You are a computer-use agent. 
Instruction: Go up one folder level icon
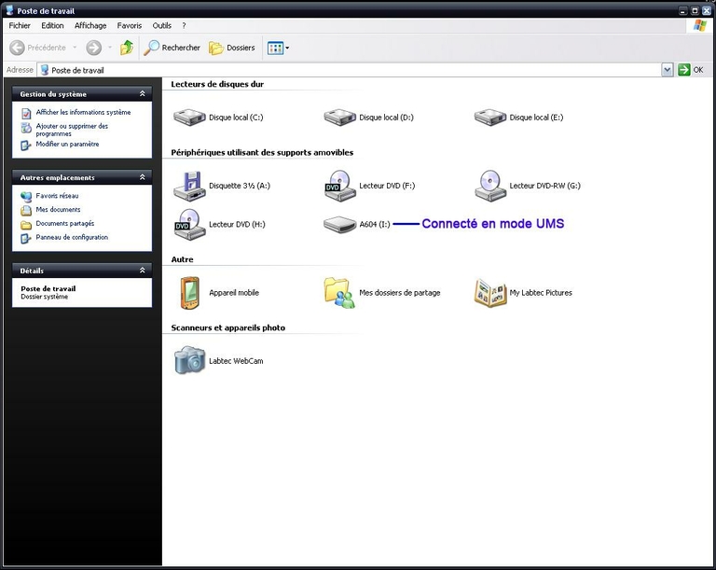tap(127, 48)
